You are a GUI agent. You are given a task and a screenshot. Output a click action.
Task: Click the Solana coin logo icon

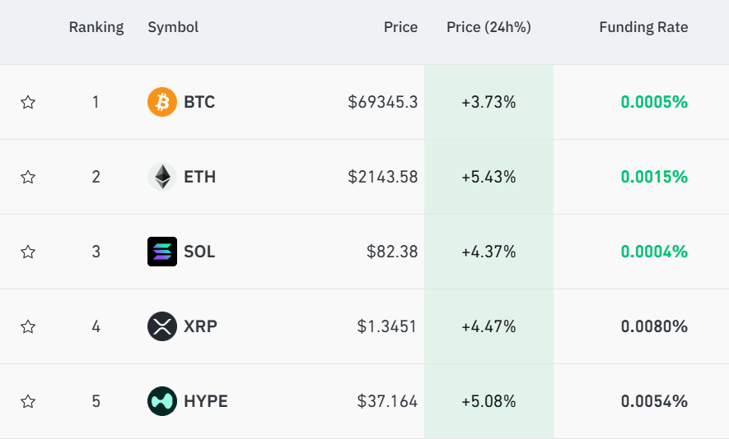point(161,252)
